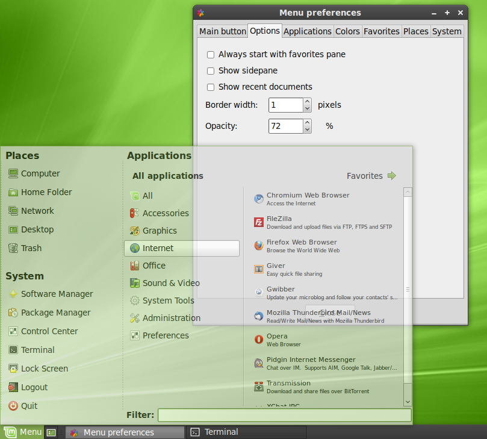Decrease the Border width value
The width and height of the screenshot is (487, 439).
(308, 108)
